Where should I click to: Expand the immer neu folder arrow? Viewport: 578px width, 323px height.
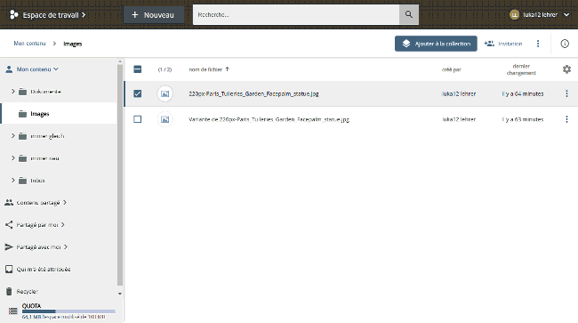13,157
